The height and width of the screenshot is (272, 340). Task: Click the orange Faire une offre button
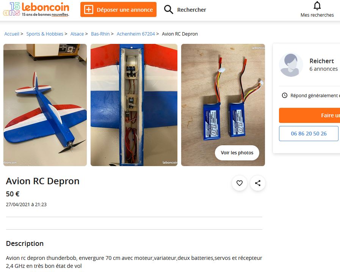309,115
